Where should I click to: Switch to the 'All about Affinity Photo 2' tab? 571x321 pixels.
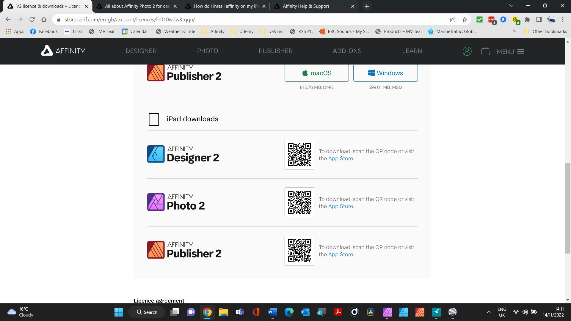click(137, 6)
